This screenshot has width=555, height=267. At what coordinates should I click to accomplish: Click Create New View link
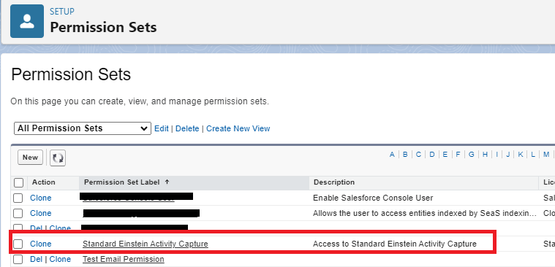click(x=238, y=128)
